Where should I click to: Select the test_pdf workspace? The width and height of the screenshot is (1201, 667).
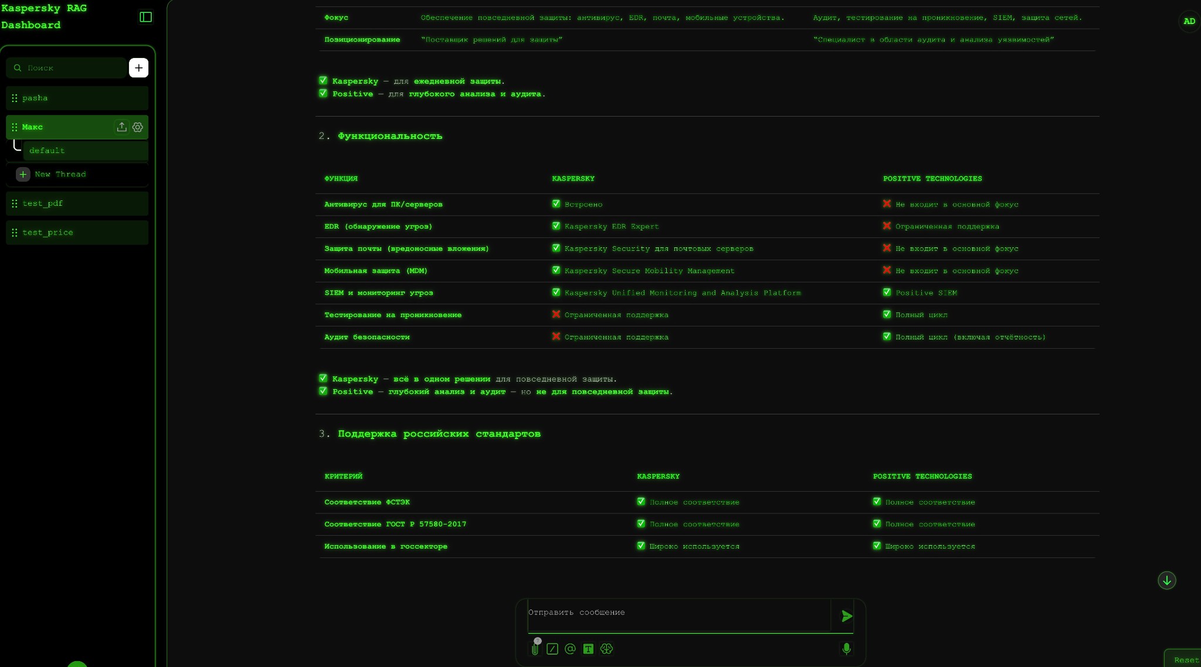77,203
